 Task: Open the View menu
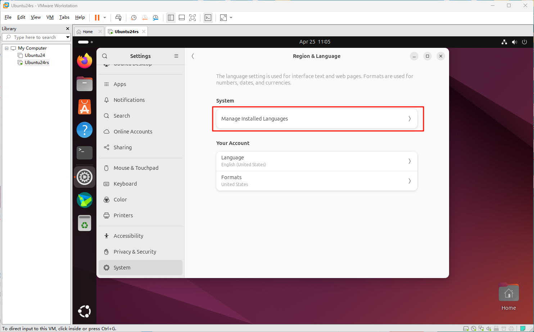(36, 17)
